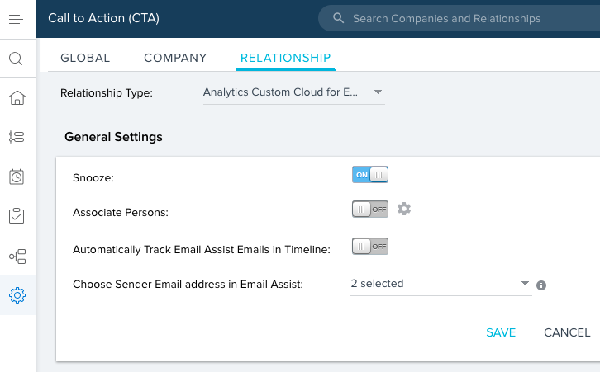Expand the Relationship Type dropdown

click(293, 92)
